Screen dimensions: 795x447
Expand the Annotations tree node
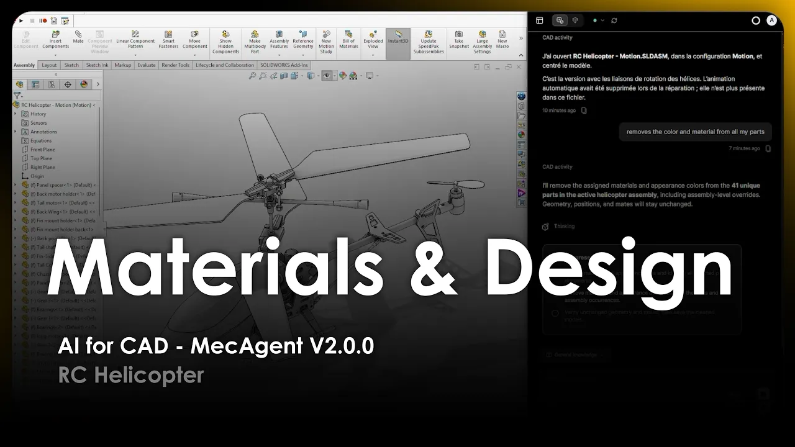(16, 132)
